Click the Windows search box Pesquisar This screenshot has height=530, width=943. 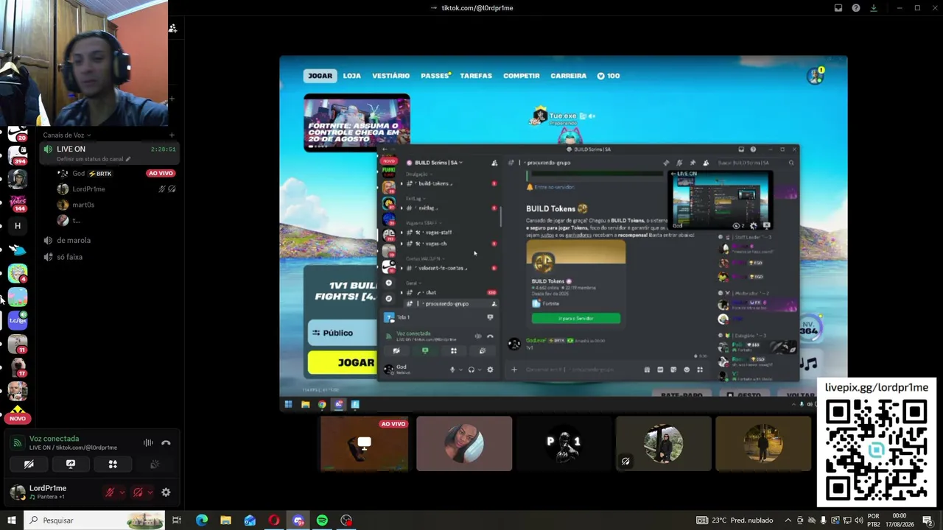tap(93, 520)
